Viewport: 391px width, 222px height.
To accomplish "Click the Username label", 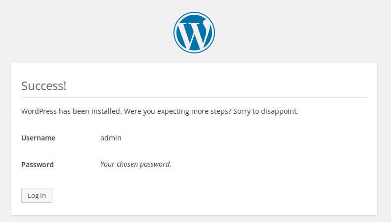I will (39, 138).
